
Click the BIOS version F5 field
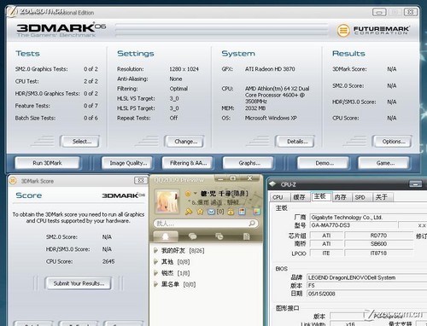pos(366,285)
